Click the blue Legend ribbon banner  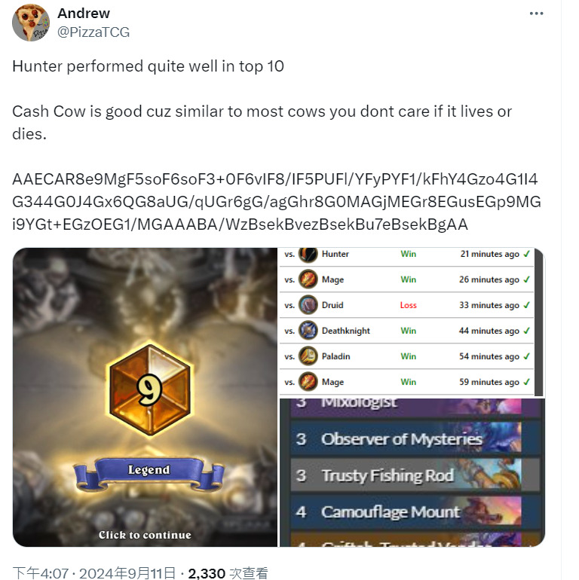pos(149,474)
